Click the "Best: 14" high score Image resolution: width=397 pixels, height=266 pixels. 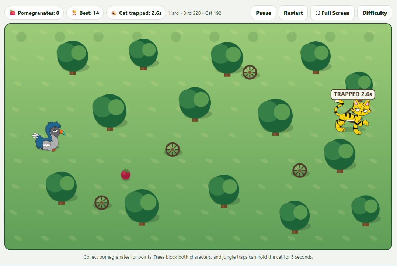click(x=85, y=13)
